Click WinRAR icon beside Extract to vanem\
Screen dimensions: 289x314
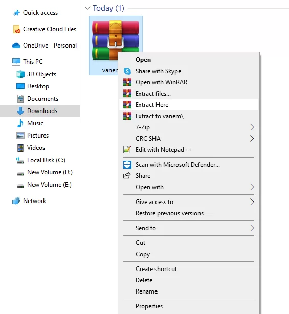coord(127,116)
